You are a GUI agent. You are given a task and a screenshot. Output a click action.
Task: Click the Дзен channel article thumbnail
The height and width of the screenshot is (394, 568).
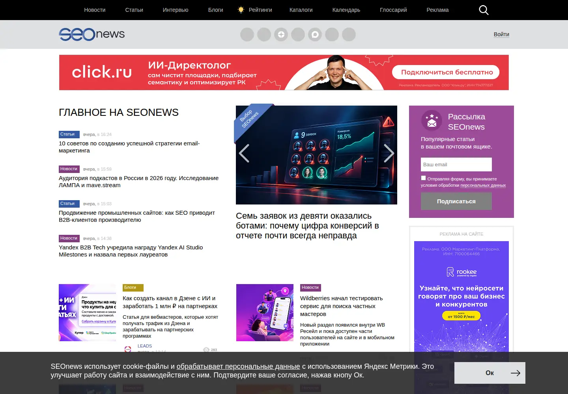tap(88, 312)
